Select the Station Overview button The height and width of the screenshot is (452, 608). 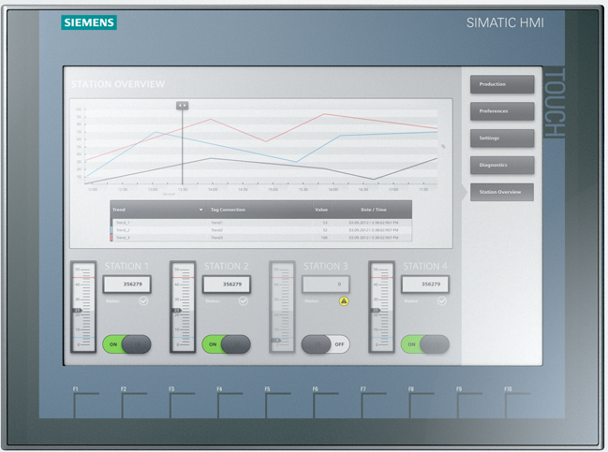click(x=502, y=192)
